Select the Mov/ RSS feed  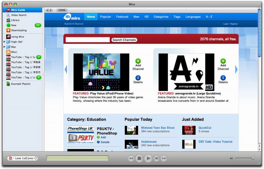(x=22, y=52)
